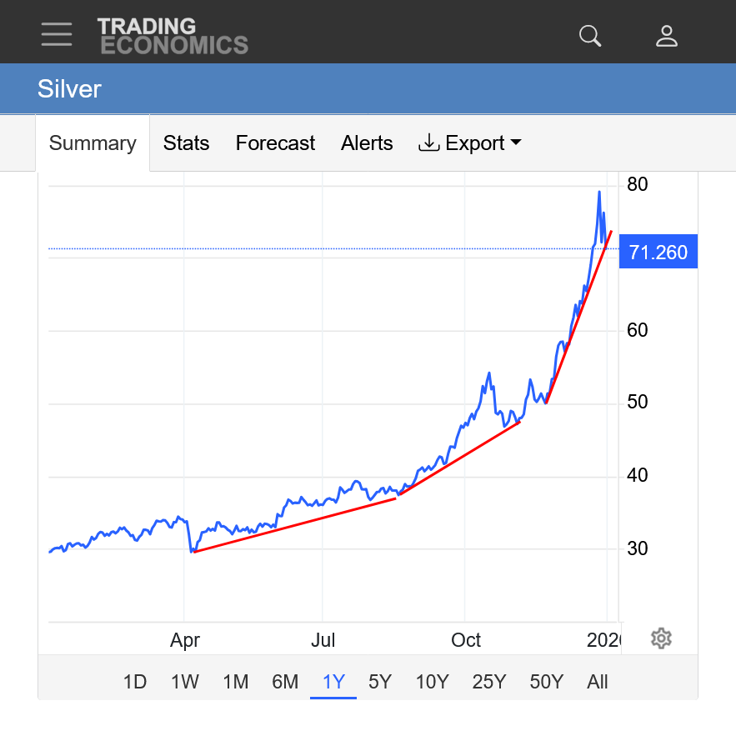Image resolution: width=736 pixels, height=751 pixels.
Task: Choose the 25Y time range
Action: [489, 682]
